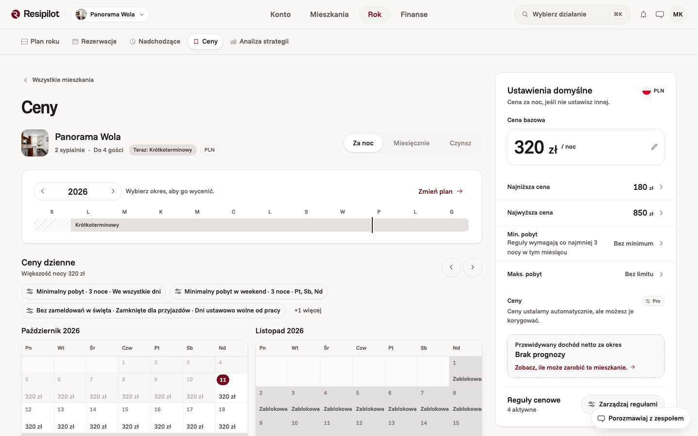The height and width of the screenshot is (436, 698).
Task: Expand the Maks. pobyt setting
Action: 586,274
